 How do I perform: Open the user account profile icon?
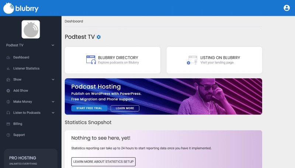pyautogui.click(x=287, y=8)
